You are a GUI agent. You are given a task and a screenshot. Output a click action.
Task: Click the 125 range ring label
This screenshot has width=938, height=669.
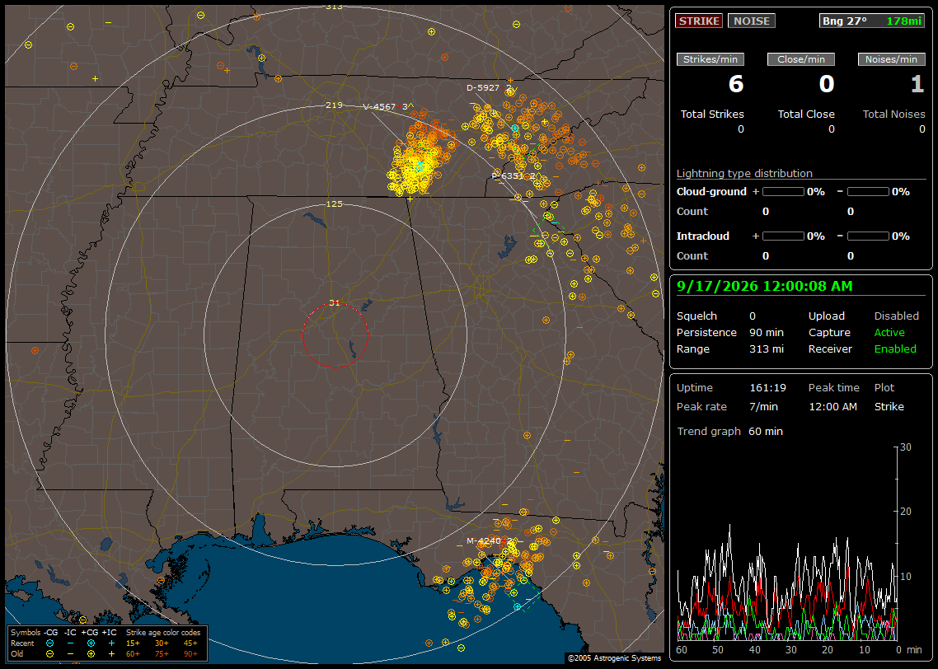click(x=335, y=204)
